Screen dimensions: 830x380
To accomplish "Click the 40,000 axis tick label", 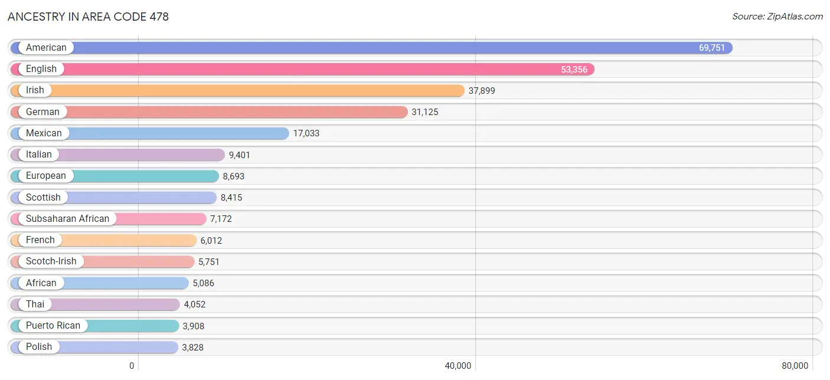I will [x=458, y=366].
